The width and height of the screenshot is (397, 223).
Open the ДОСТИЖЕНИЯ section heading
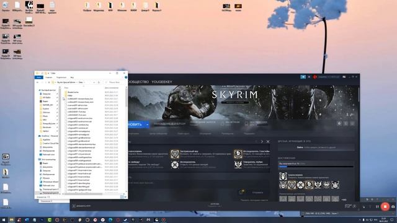tap(287, 158)
